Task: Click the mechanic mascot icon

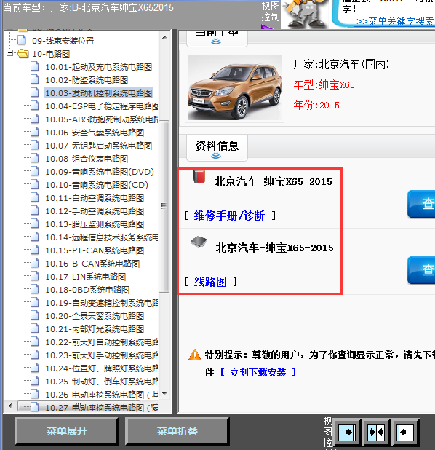Action: pos(305,14)
